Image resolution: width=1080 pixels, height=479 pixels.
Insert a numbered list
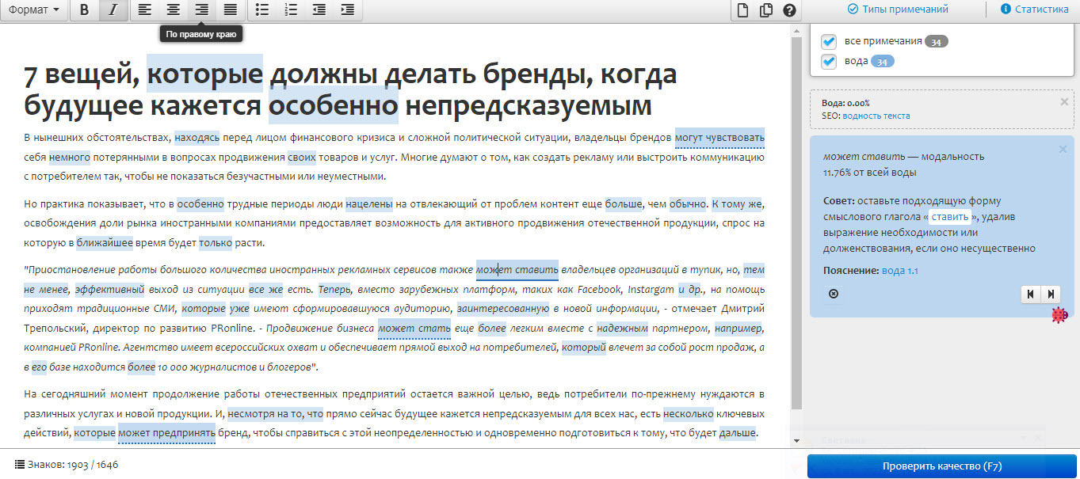(291, 10)
